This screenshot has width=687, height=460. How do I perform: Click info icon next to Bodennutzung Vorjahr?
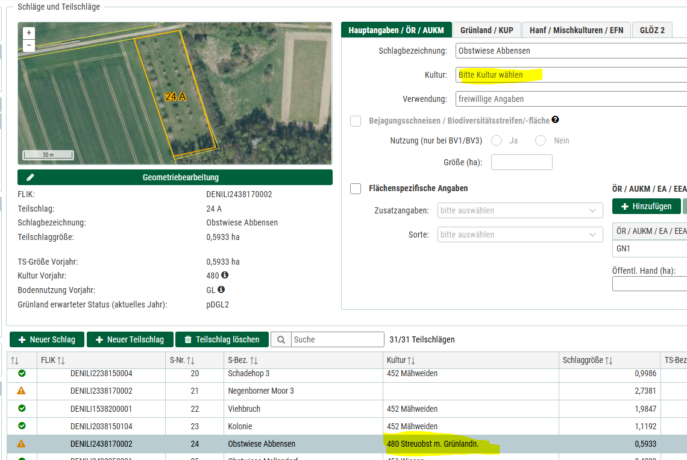coord(221,290)
